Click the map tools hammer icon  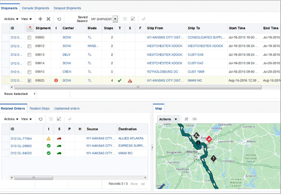click(x=186, y=119)
